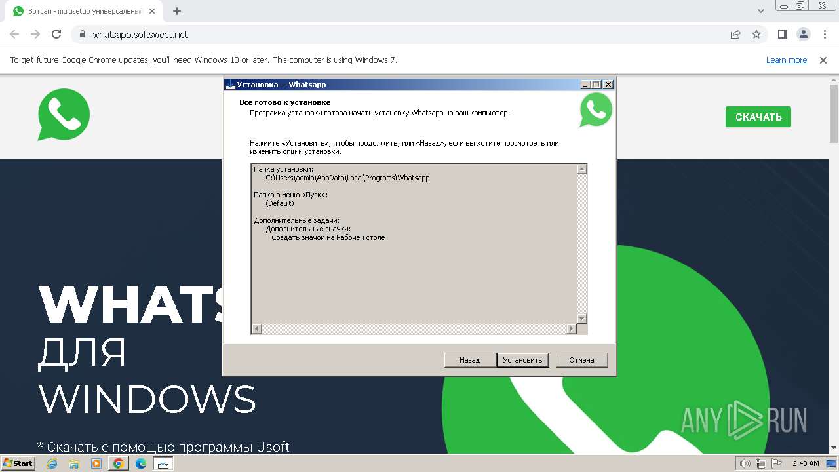Screen dimensions: 839x472
Task: Click webpage vertical scrollbar thumb
Action: point(834,113)
